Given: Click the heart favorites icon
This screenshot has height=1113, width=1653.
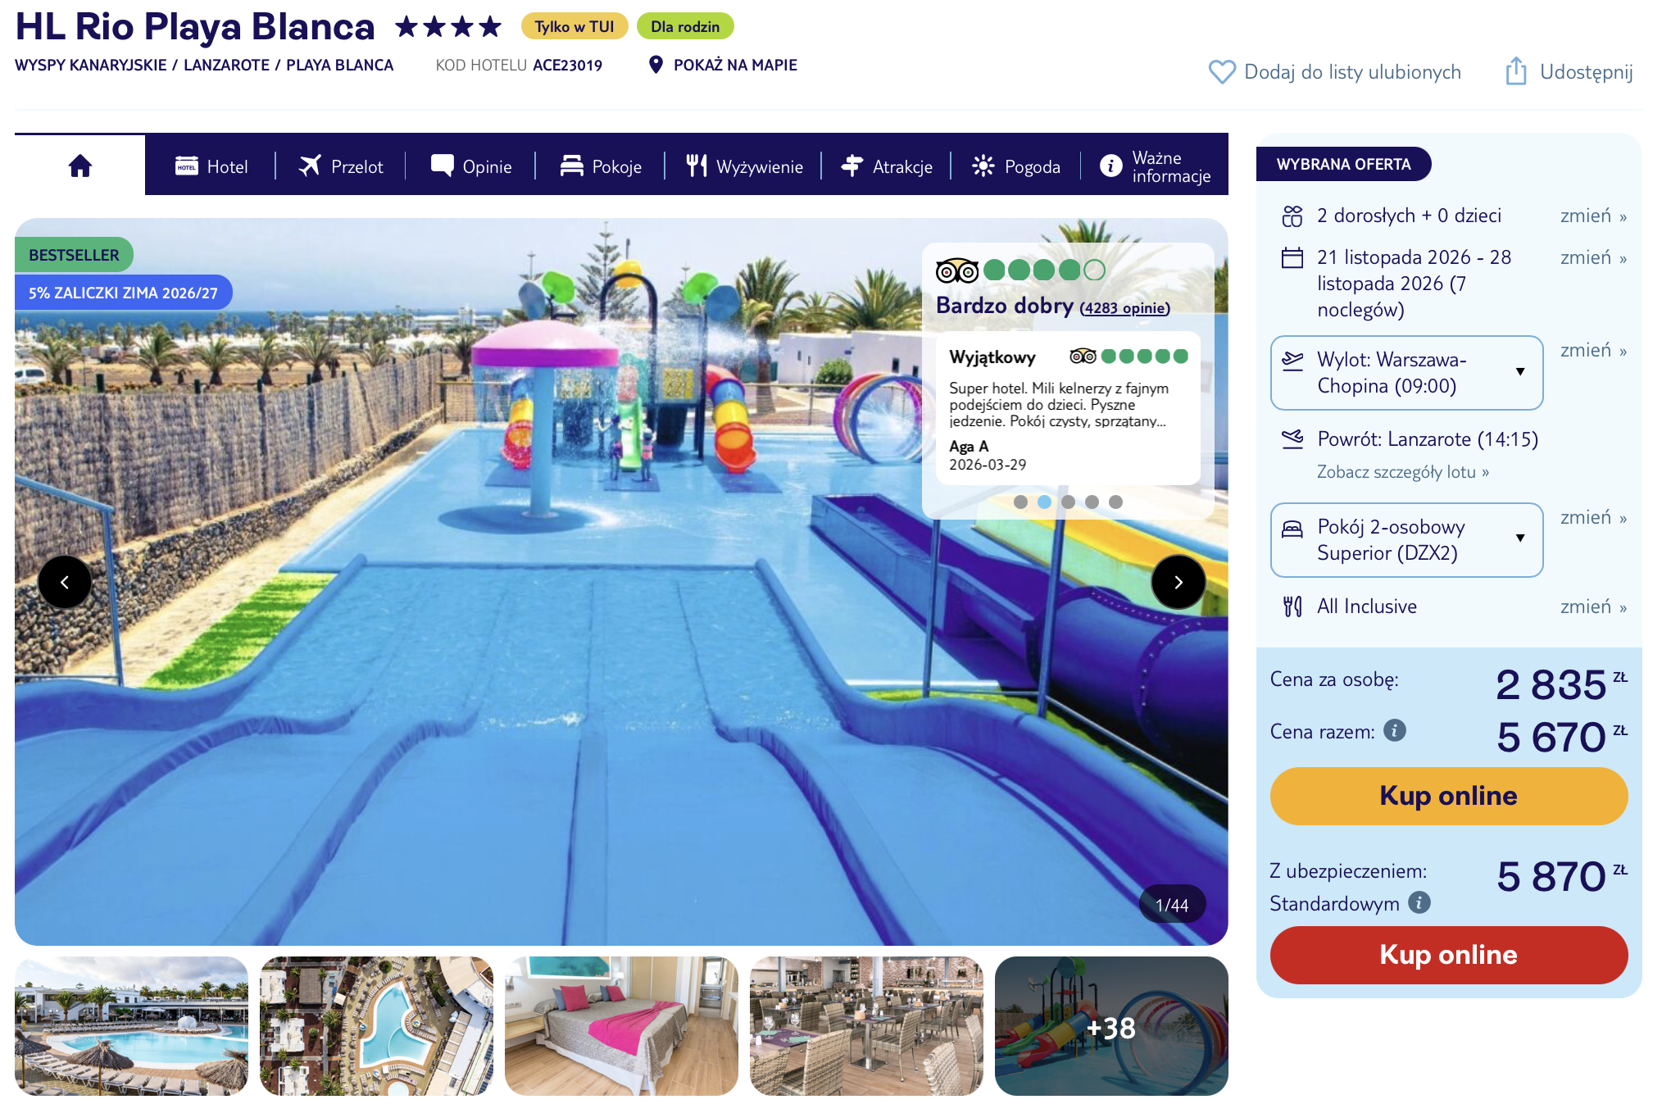Looking at the screenshot, I should (x=1222, y=72).
